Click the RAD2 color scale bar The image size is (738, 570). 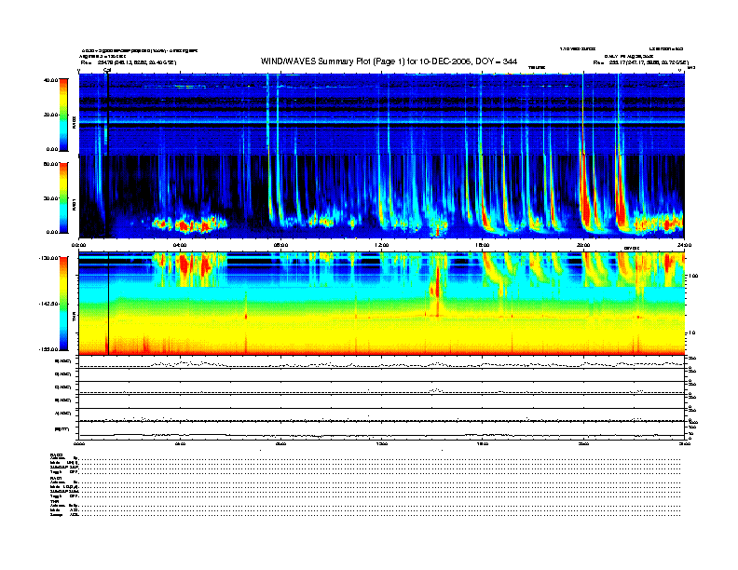pos(63,115)
